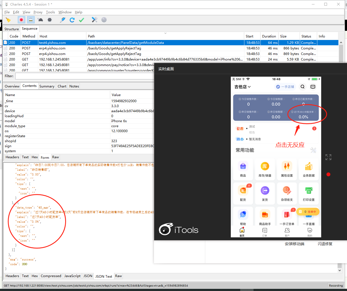
Task: Sort by the Code column header
Action: 14,36
